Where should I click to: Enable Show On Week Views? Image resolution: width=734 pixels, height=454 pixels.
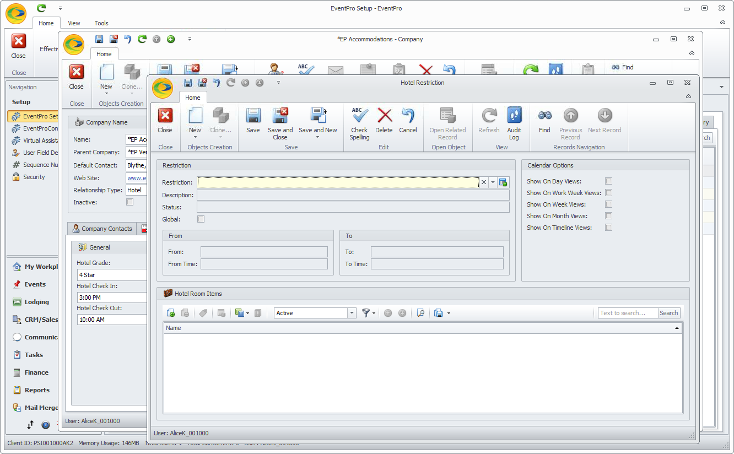[609, 204]
